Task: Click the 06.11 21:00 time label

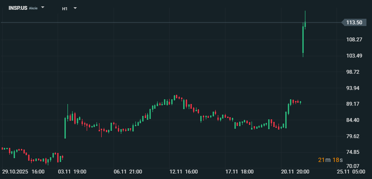Action: point(128,172)
